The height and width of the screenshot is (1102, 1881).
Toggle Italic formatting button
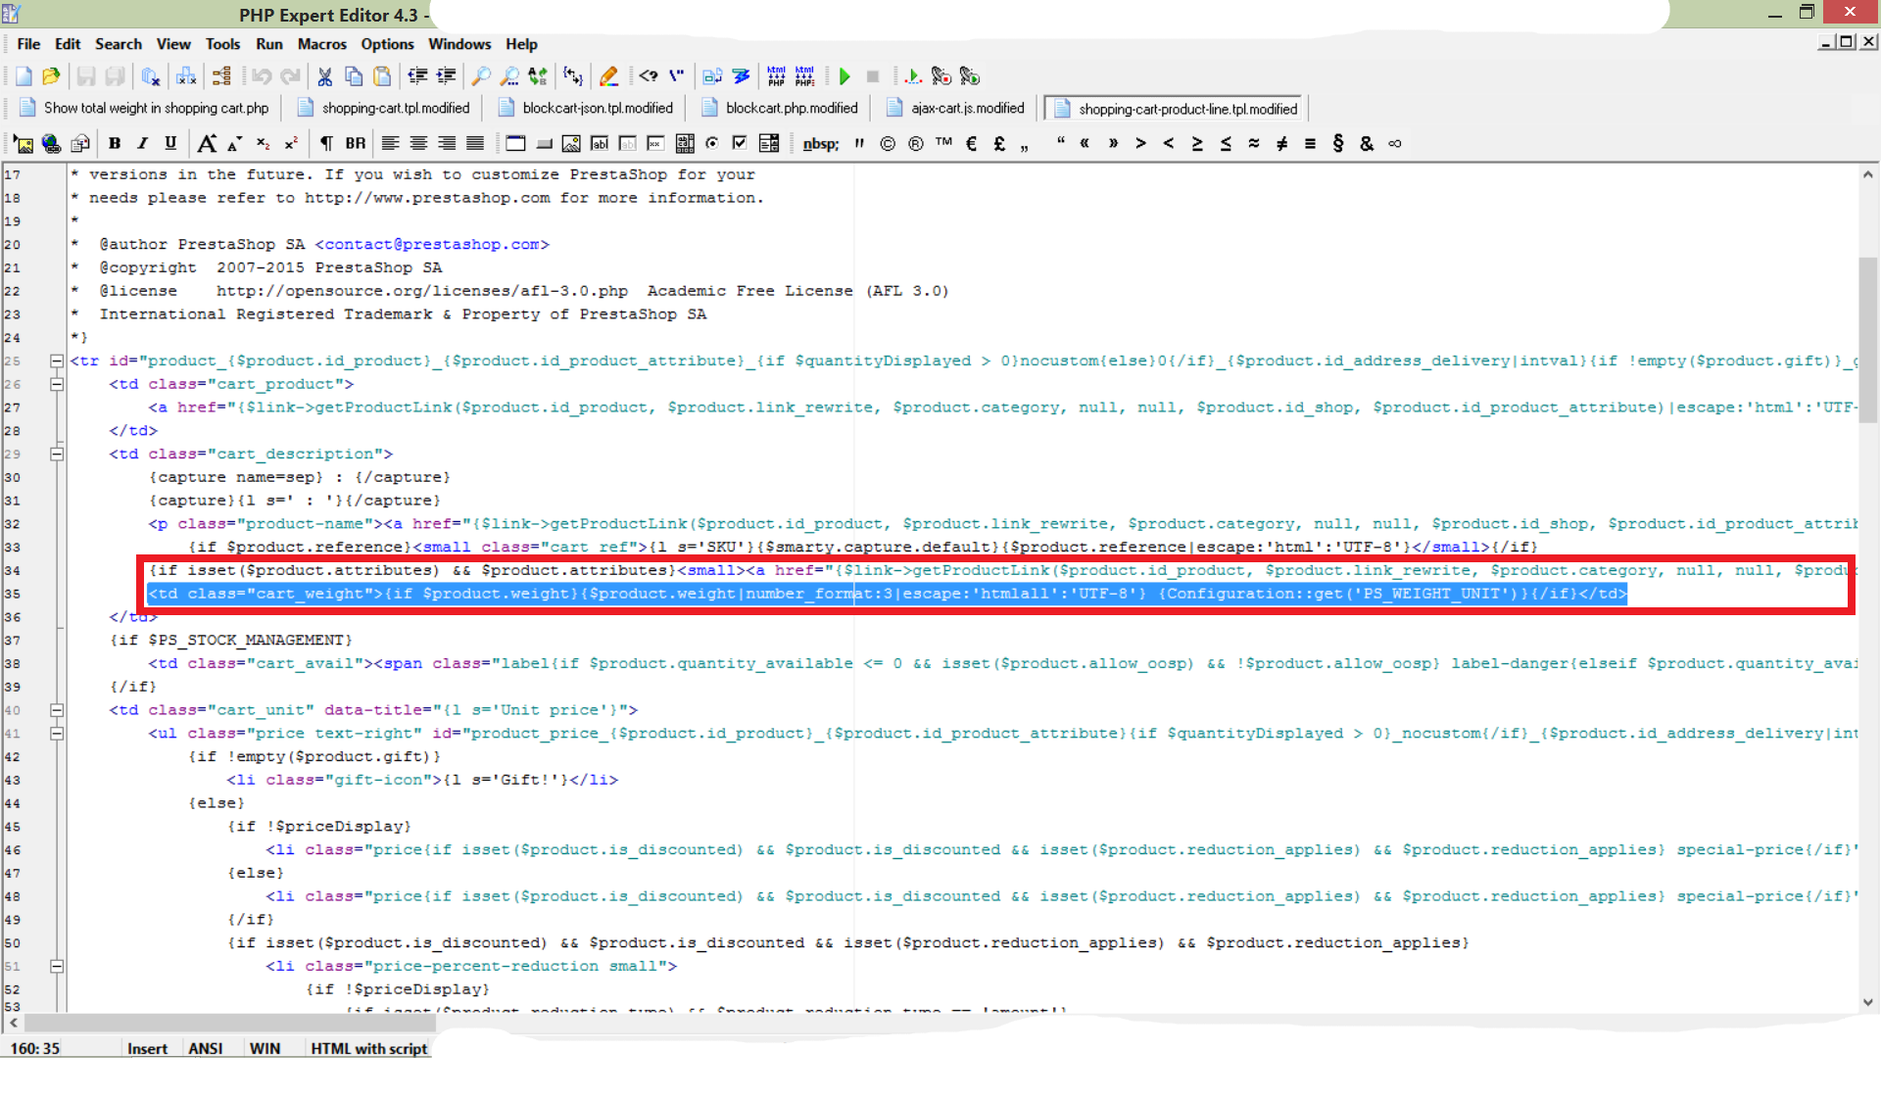[142, 144]
